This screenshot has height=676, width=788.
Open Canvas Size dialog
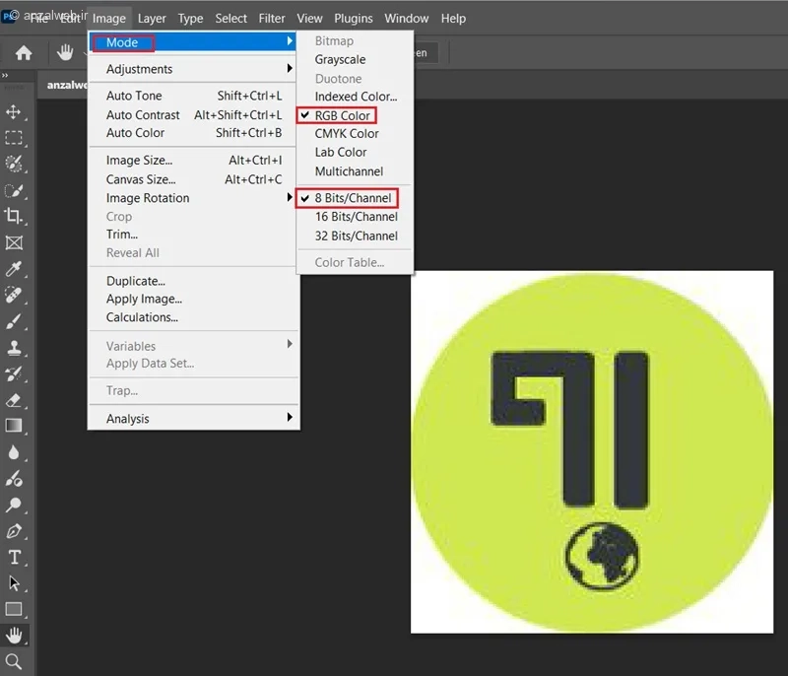click(193, 179)
